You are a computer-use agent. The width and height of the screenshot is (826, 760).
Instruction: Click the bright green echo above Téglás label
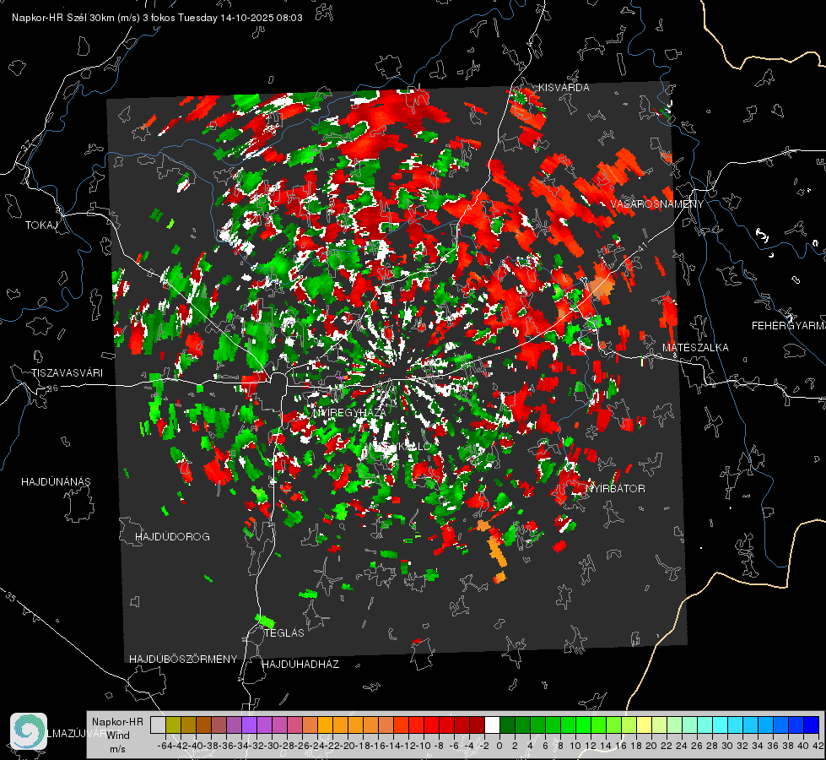pyautogui.click(x=265, y=621)
